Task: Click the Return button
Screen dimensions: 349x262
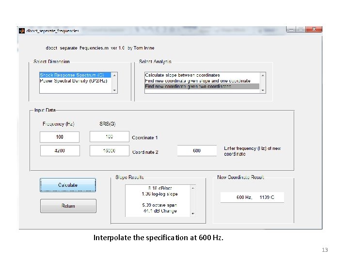Action: point(68,206)
